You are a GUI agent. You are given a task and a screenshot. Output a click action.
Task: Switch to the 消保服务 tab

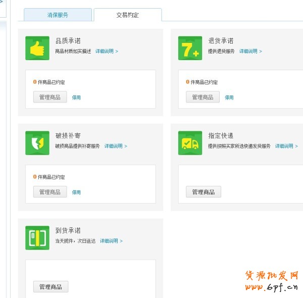coord(58,15)
